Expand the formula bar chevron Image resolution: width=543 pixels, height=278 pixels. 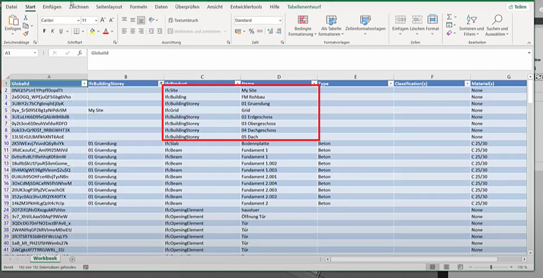point(529,53)
